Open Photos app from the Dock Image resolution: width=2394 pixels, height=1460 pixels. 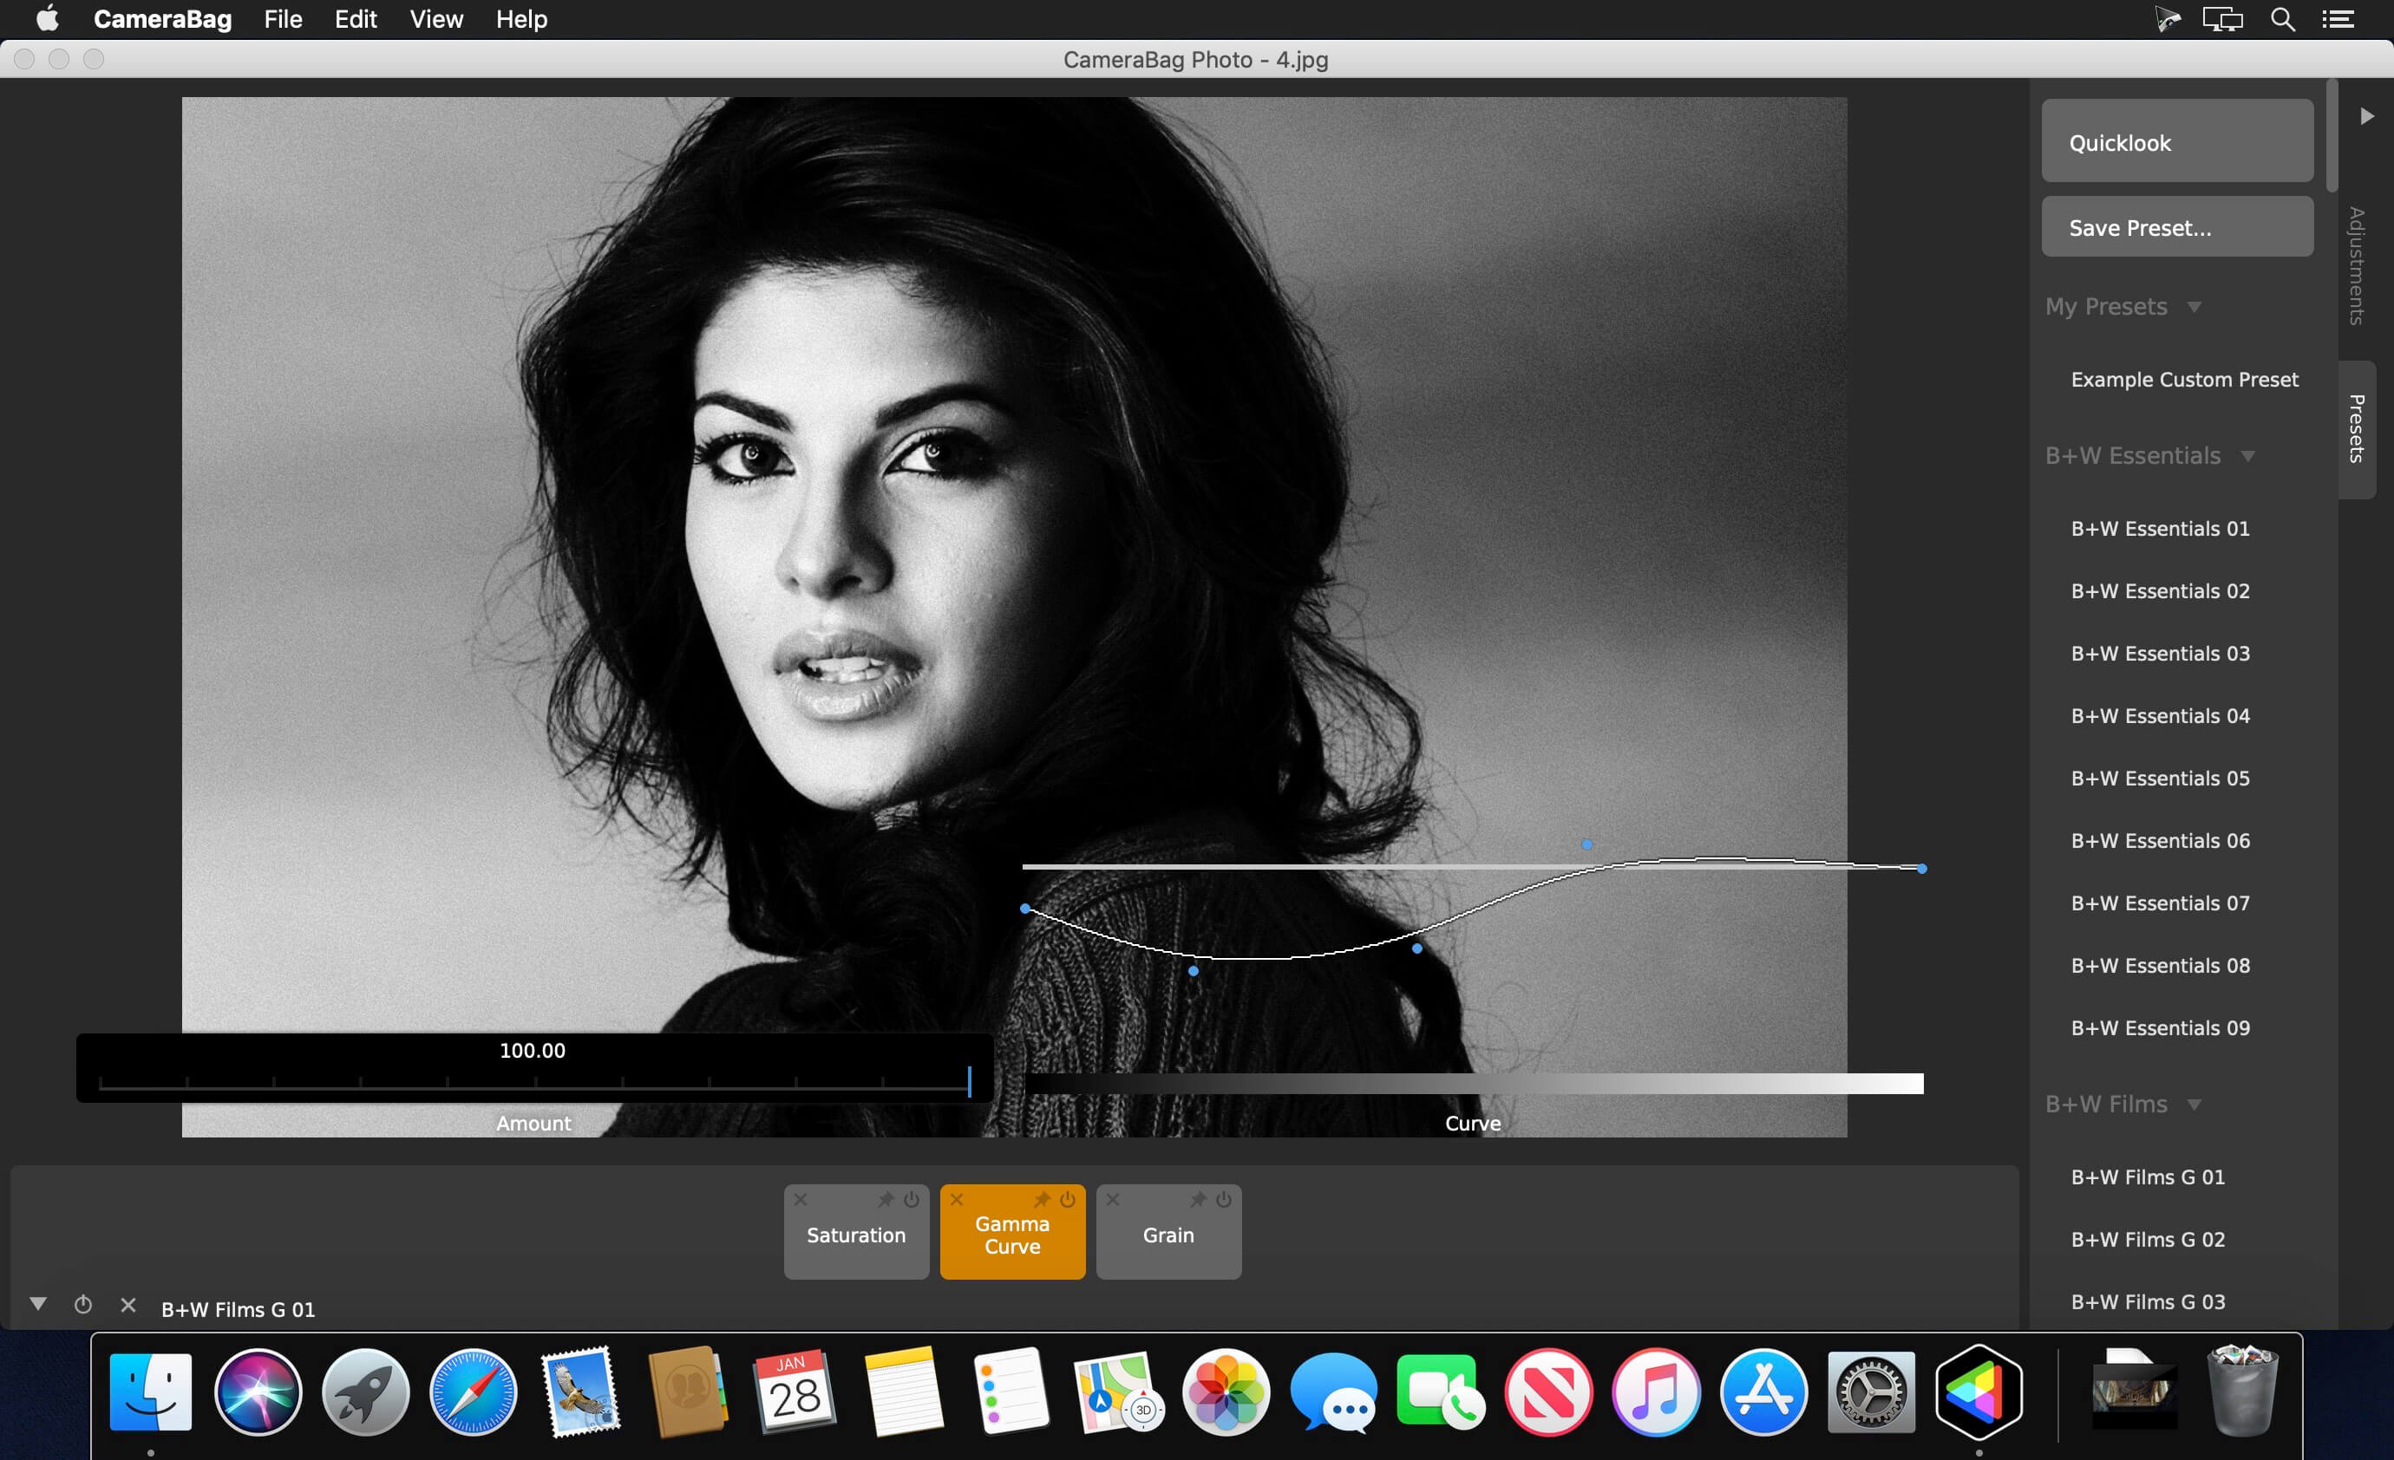coord(1226,1392)
